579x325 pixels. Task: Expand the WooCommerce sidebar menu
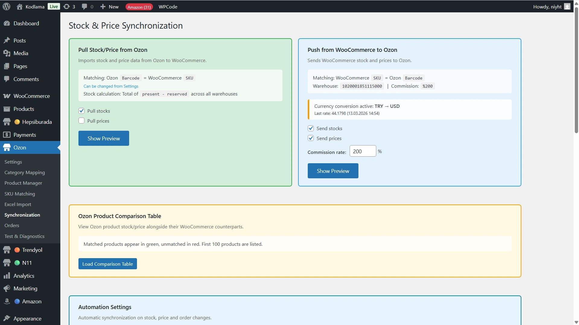pyautogui.click(x=31, y=96)
